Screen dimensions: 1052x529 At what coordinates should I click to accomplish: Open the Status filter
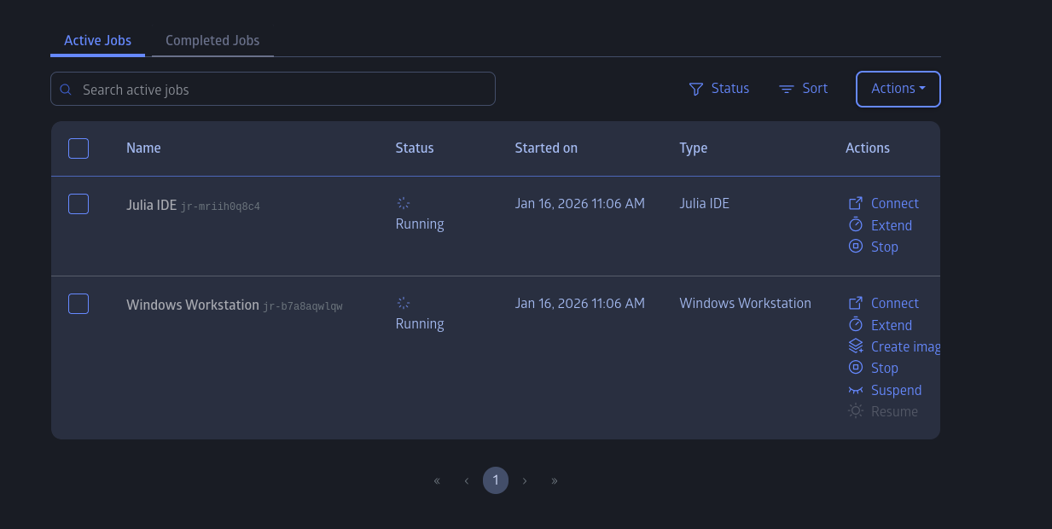pos(719,89)
